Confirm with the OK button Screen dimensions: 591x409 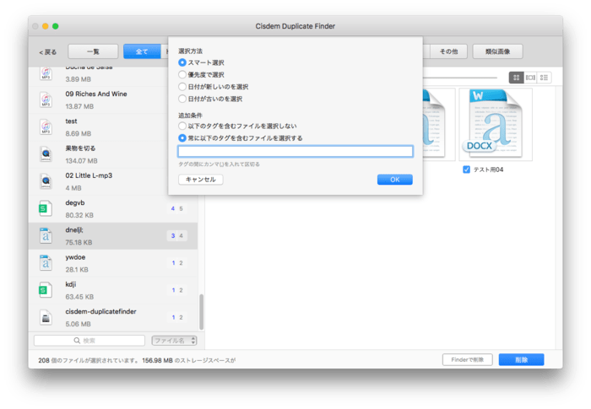point(394,180)
